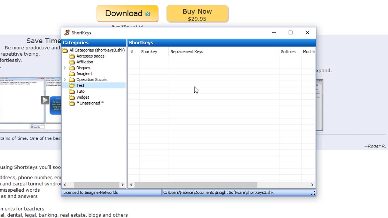This screenshot has height=218, width=388.
Task: Select the Test category label
Action: point(80,85)
